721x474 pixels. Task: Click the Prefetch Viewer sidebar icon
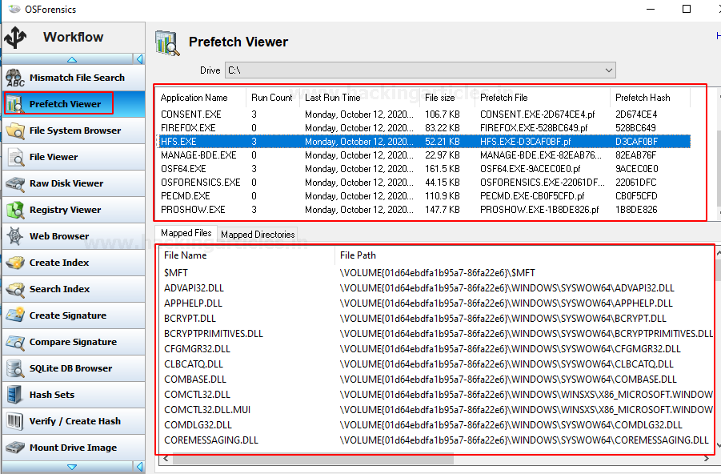click(15, 104)
